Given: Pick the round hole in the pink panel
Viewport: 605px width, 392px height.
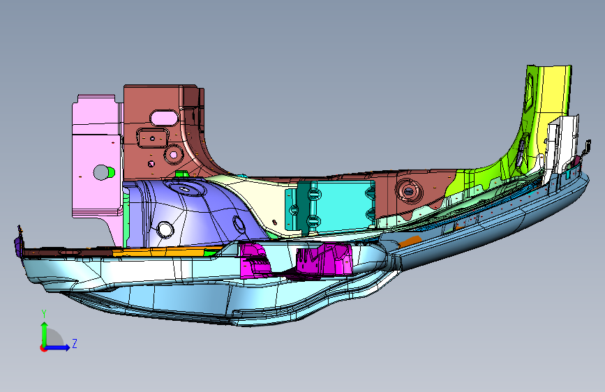Looking at the screenshot, I should 101,172.
